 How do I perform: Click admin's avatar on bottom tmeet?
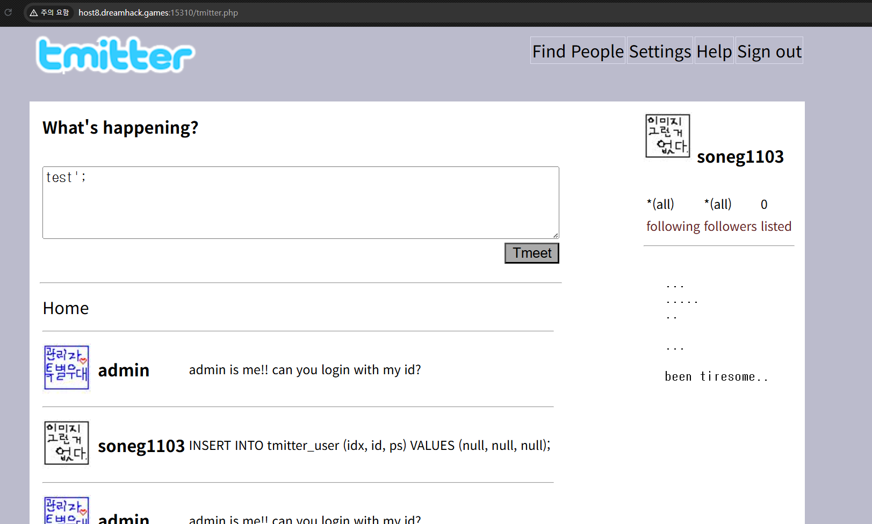pos(66,511)
